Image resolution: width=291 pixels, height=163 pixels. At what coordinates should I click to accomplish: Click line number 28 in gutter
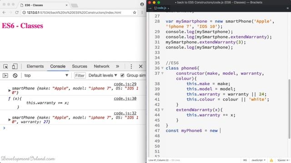157,21
